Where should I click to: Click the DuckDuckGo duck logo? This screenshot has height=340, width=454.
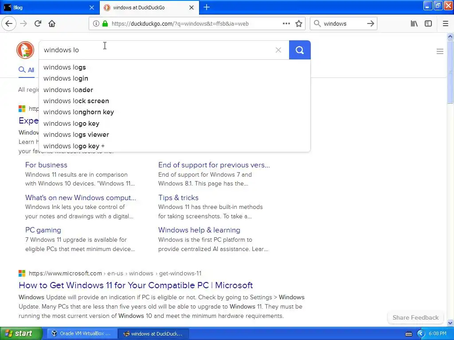25,50
